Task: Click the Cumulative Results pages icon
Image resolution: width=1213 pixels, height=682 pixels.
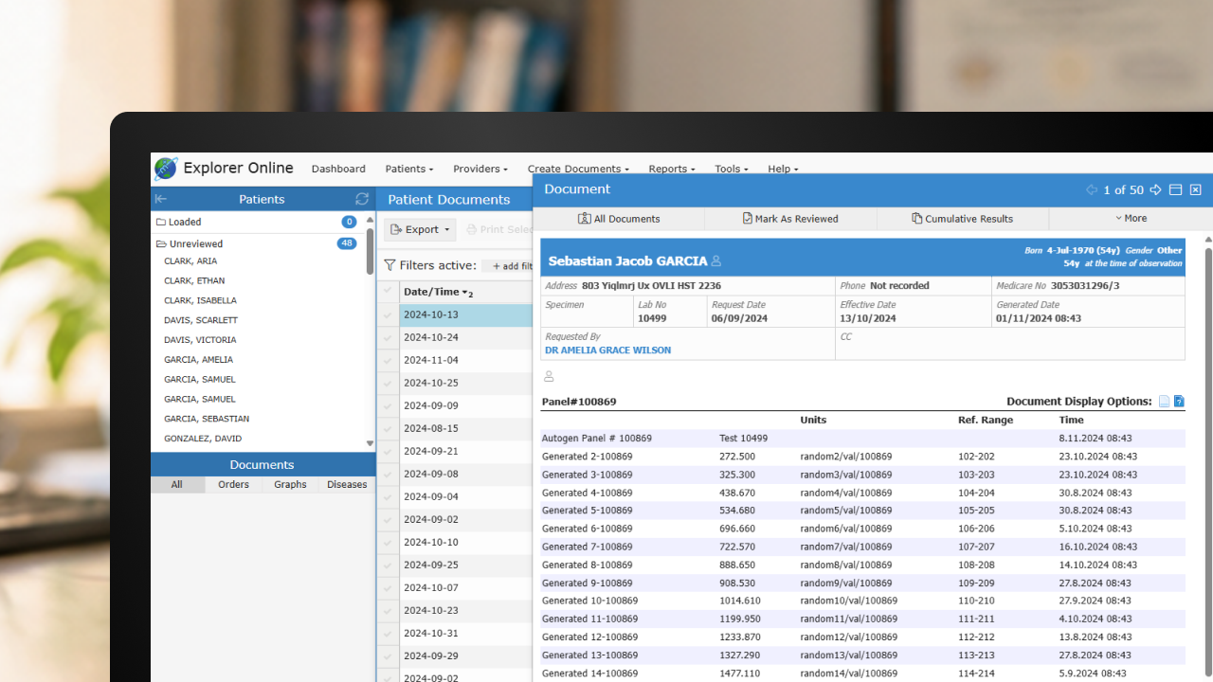Action: [x=916, y=219]
